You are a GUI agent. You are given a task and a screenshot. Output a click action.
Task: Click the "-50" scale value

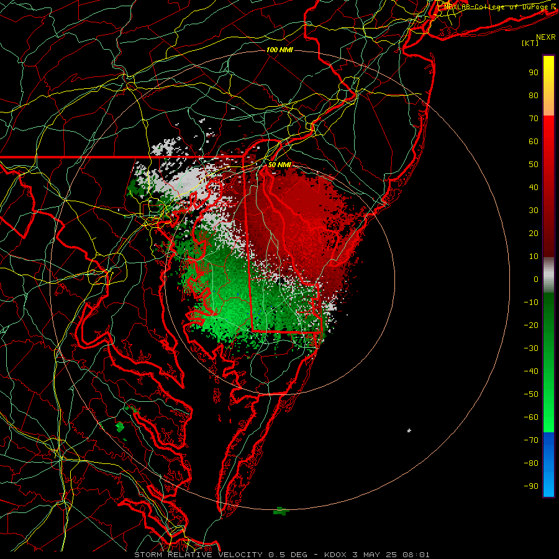531,394
